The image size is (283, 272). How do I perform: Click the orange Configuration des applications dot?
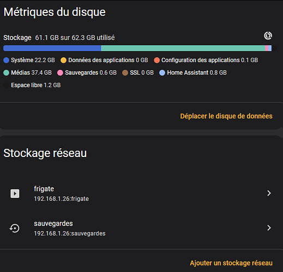156,61
